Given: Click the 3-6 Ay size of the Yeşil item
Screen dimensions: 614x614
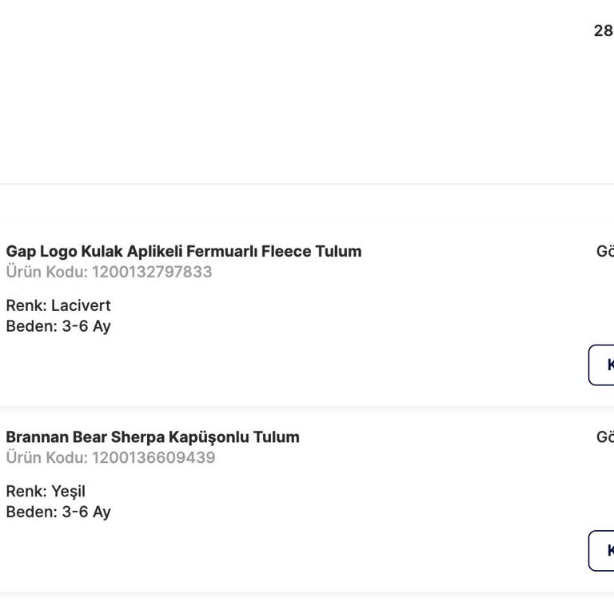Looking at the screenshot, I should [86, 512].
